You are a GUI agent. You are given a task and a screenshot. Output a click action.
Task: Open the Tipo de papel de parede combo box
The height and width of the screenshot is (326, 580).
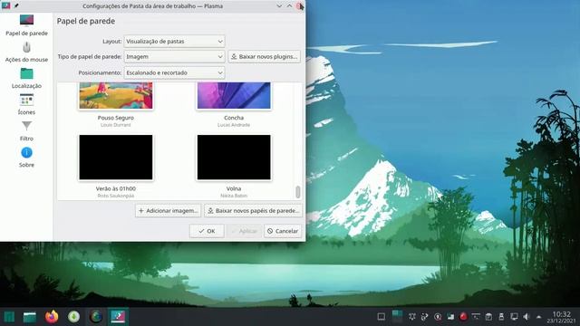point(174,56)
